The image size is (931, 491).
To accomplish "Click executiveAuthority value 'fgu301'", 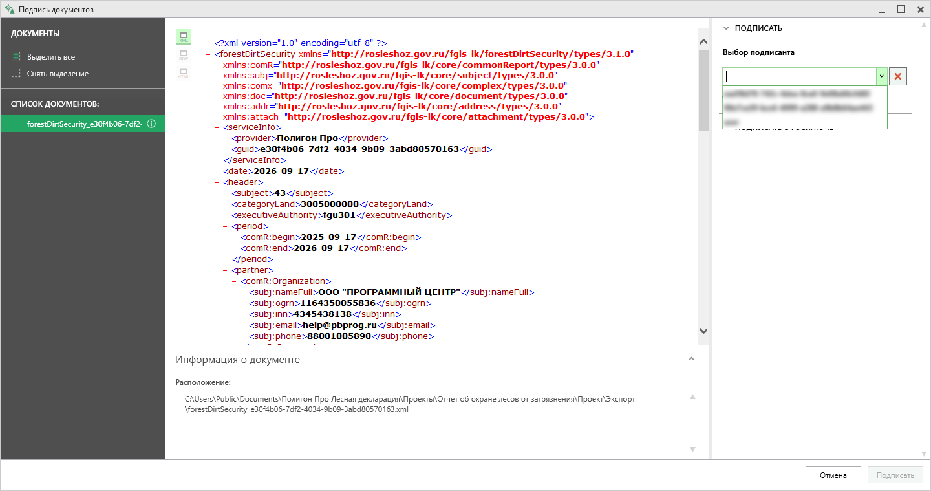I will (x=339, y=215).
